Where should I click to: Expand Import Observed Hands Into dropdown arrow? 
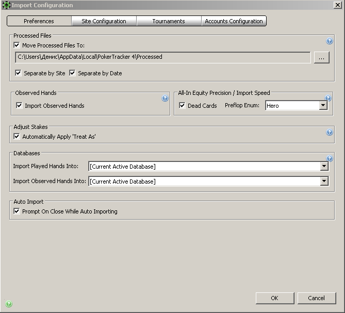coord(324,181)
